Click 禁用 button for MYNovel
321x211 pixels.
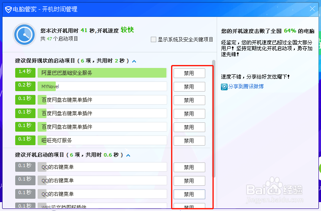tap(189, 87)
